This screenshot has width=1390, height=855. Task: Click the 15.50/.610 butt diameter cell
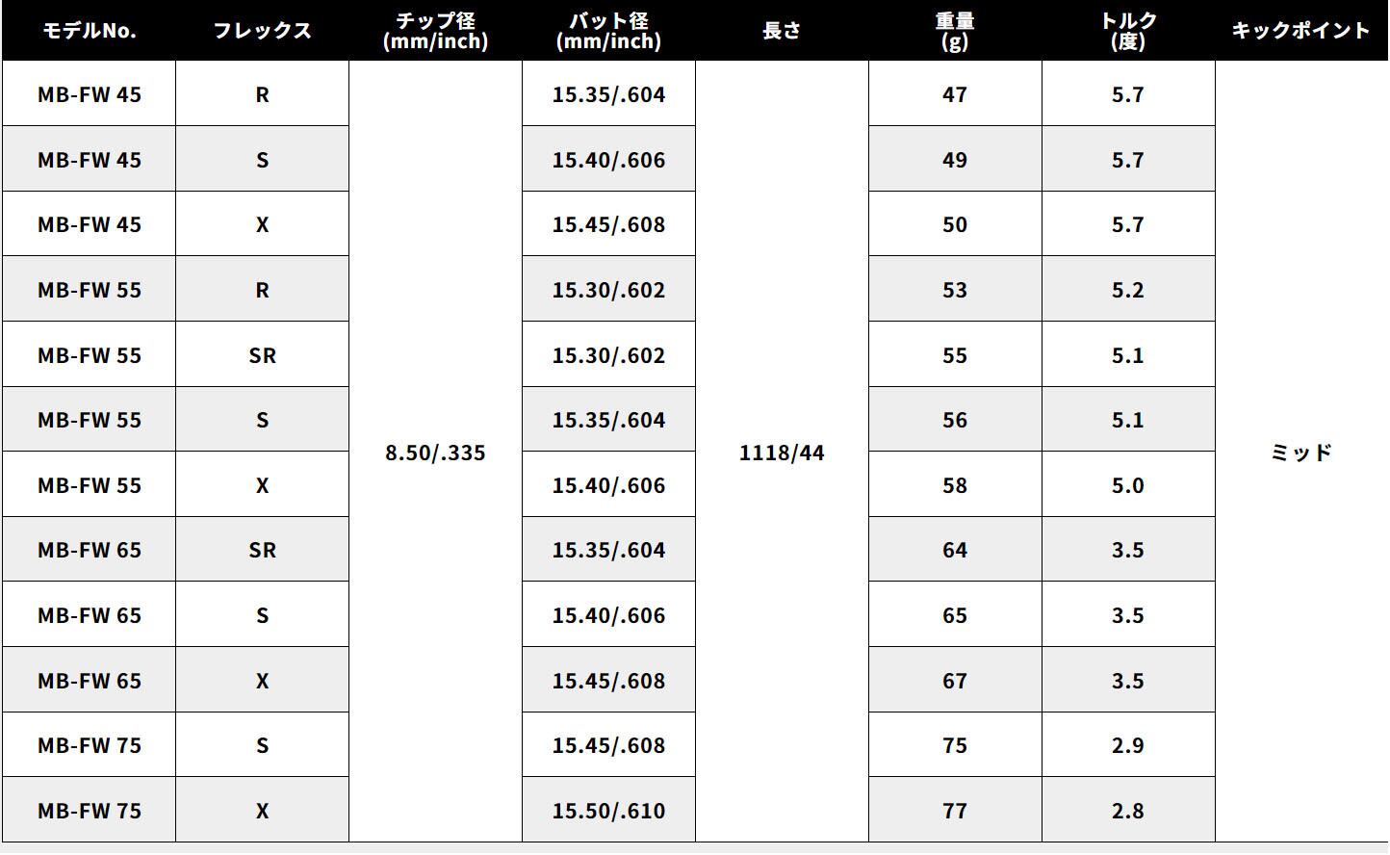point(608,811)
